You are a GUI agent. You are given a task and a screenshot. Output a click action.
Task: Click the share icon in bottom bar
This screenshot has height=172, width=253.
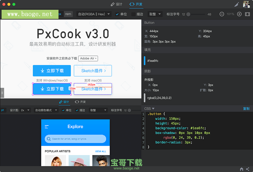248,169
